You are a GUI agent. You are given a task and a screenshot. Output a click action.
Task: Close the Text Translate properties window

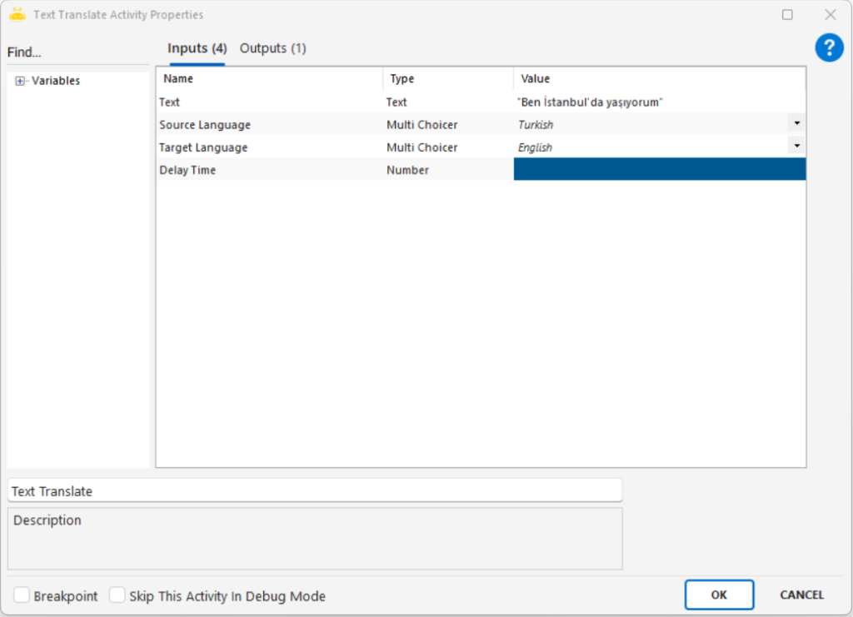click(x=830, y=15)
